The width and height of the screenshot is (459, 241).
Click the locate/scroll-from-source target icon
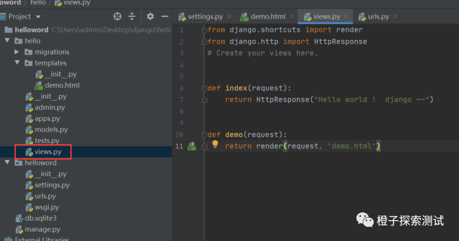pos(117,17)
